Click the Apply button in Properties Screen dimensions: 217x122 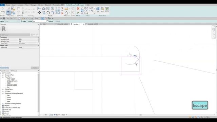click(x=35, y=68)
